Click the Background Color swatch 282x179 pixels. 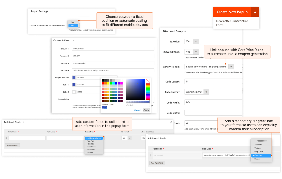74,78
